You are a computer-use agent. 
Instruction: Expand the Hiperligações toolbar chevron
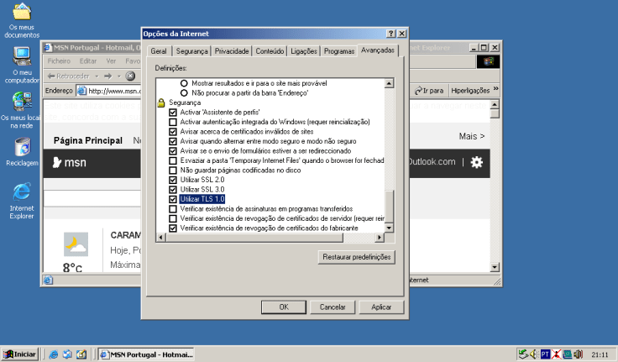point(495,90)
